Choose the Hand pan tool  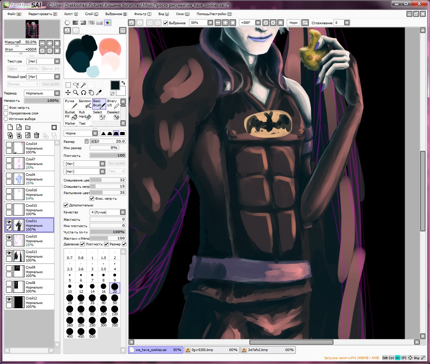(x=91, y=93)
